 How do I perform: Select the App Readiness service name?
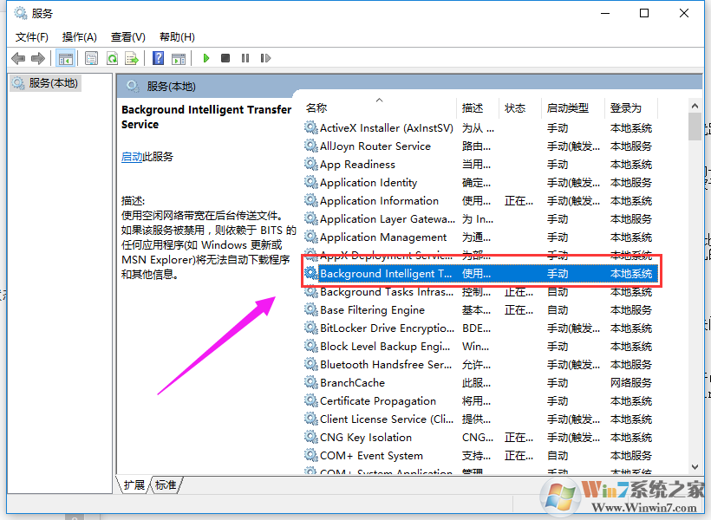click(357, 164)
